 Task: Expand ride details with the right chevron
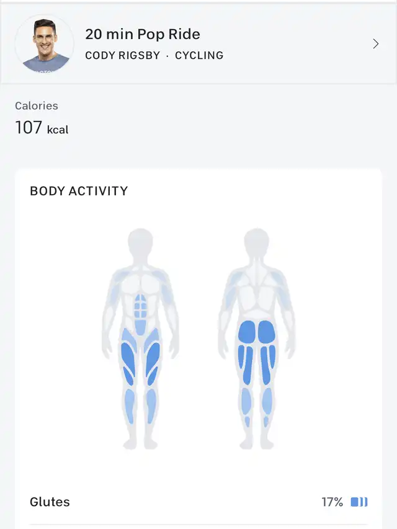375,44
